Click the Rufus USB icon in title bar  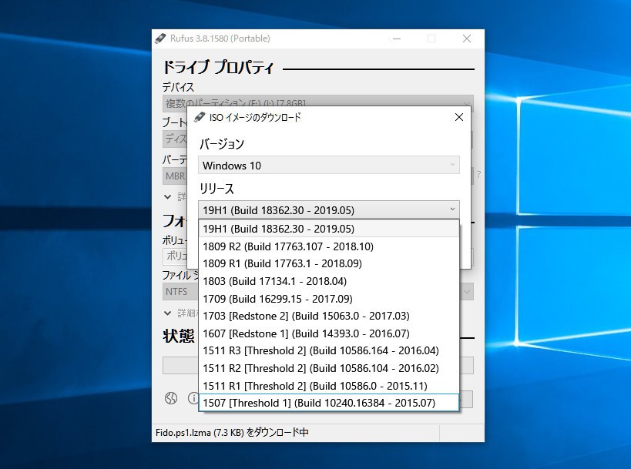pyautogui.click(x=160, y=39)
